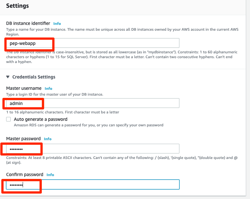Click the "Master username" field label
The height and width of the screenshot is (199, 250).
(24, 88)
